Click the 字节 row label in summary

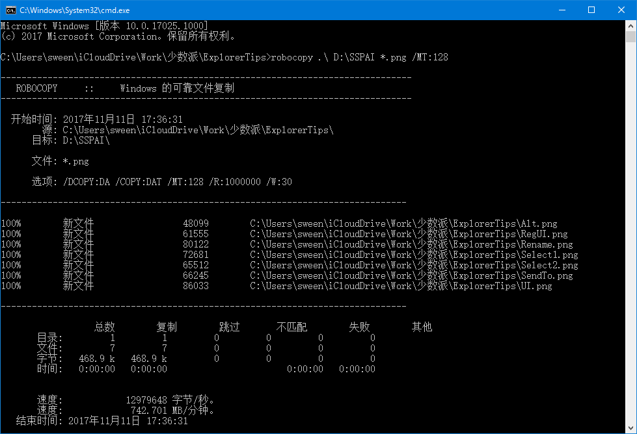pos(49,359)
